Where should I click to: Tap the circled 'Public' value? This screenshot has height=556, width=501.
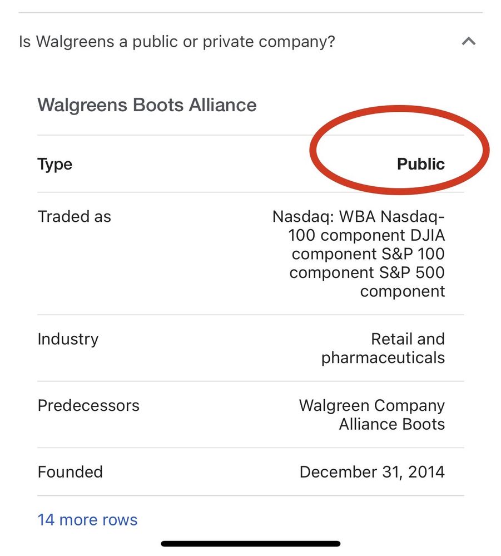point(420,164)
